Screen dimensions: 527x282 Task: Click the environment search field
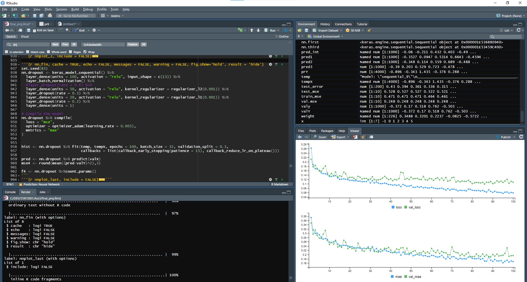(x=508, y=37)
